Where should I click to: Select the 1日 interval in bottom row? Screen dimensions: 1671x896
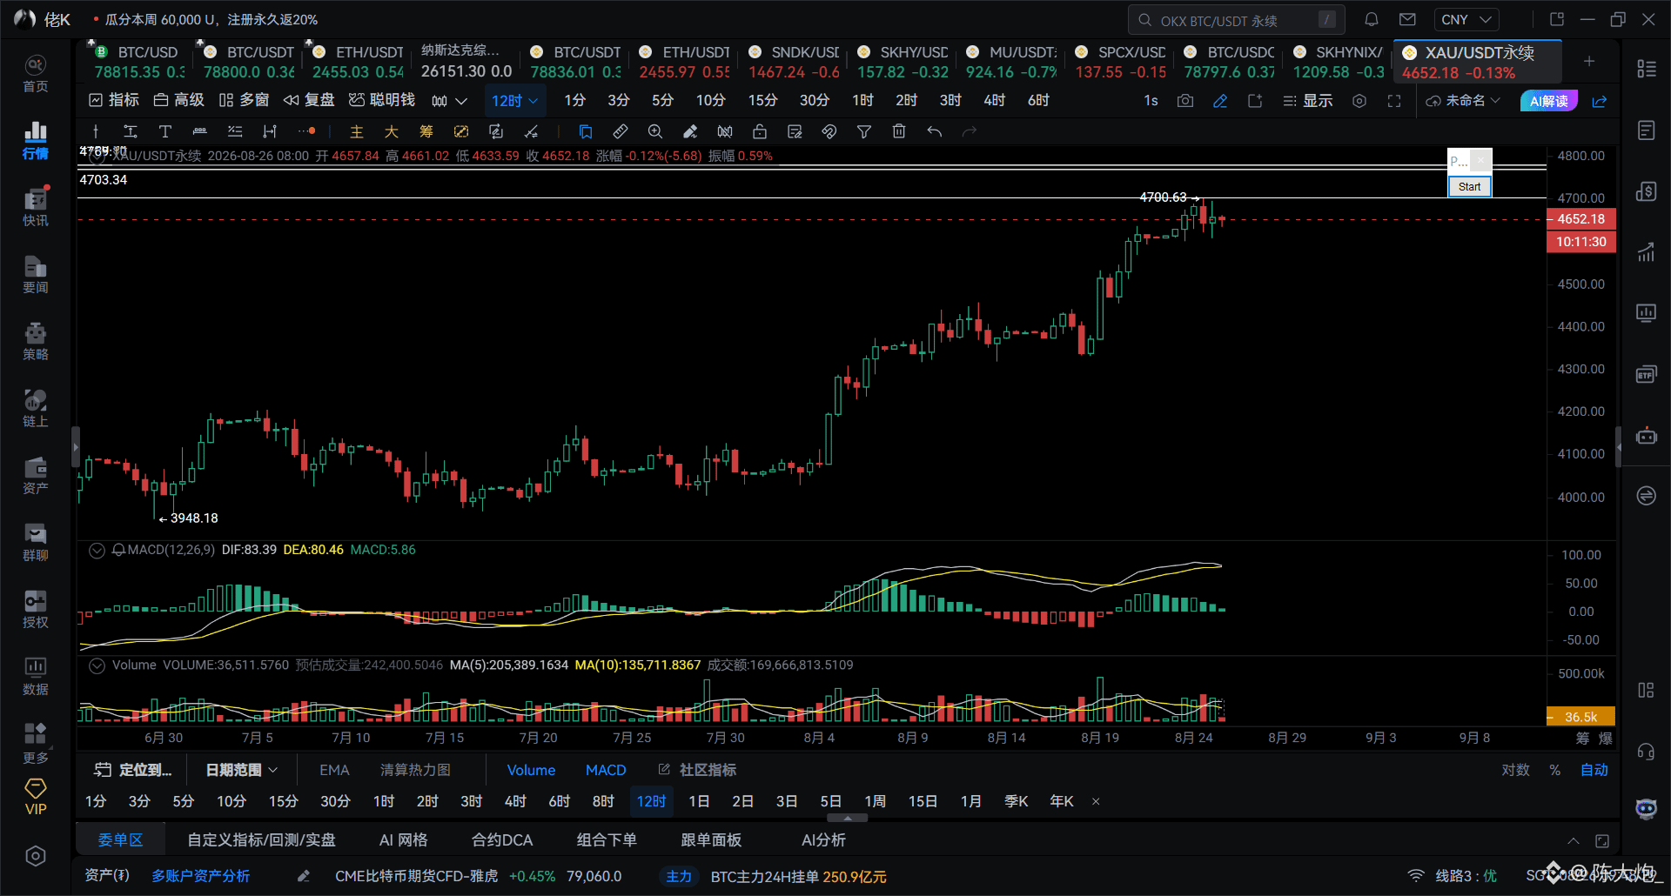coord(699,801)
